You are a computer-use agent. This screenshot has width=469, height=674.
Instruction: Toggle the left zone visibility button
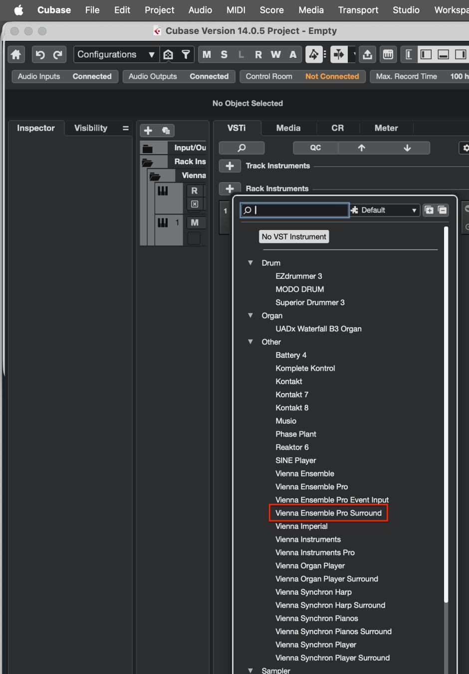[x=426, y=54]
